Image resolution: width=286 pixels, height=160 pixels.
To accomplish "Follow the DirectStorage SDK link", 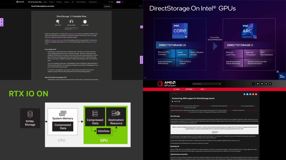I will (x=72, y=34).
